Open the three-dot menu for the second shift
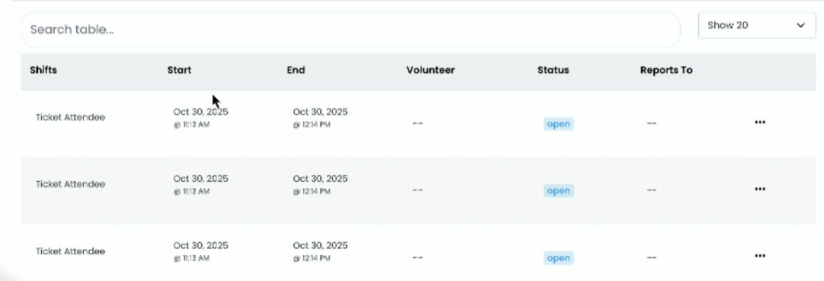The width and height of the screenshot is (824, 281). (x=759, y=189)
